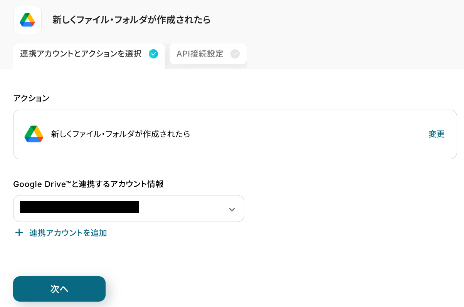Click the 変更 link to change action
464x307 pixels.
click(x=436, y=134)
